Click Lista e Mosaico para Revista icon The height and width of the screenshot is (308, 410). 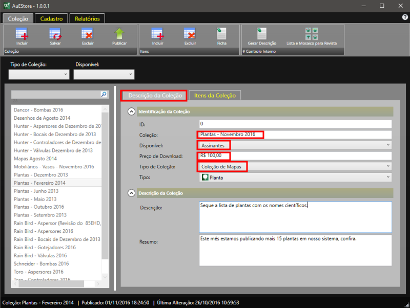click(311, 35)
